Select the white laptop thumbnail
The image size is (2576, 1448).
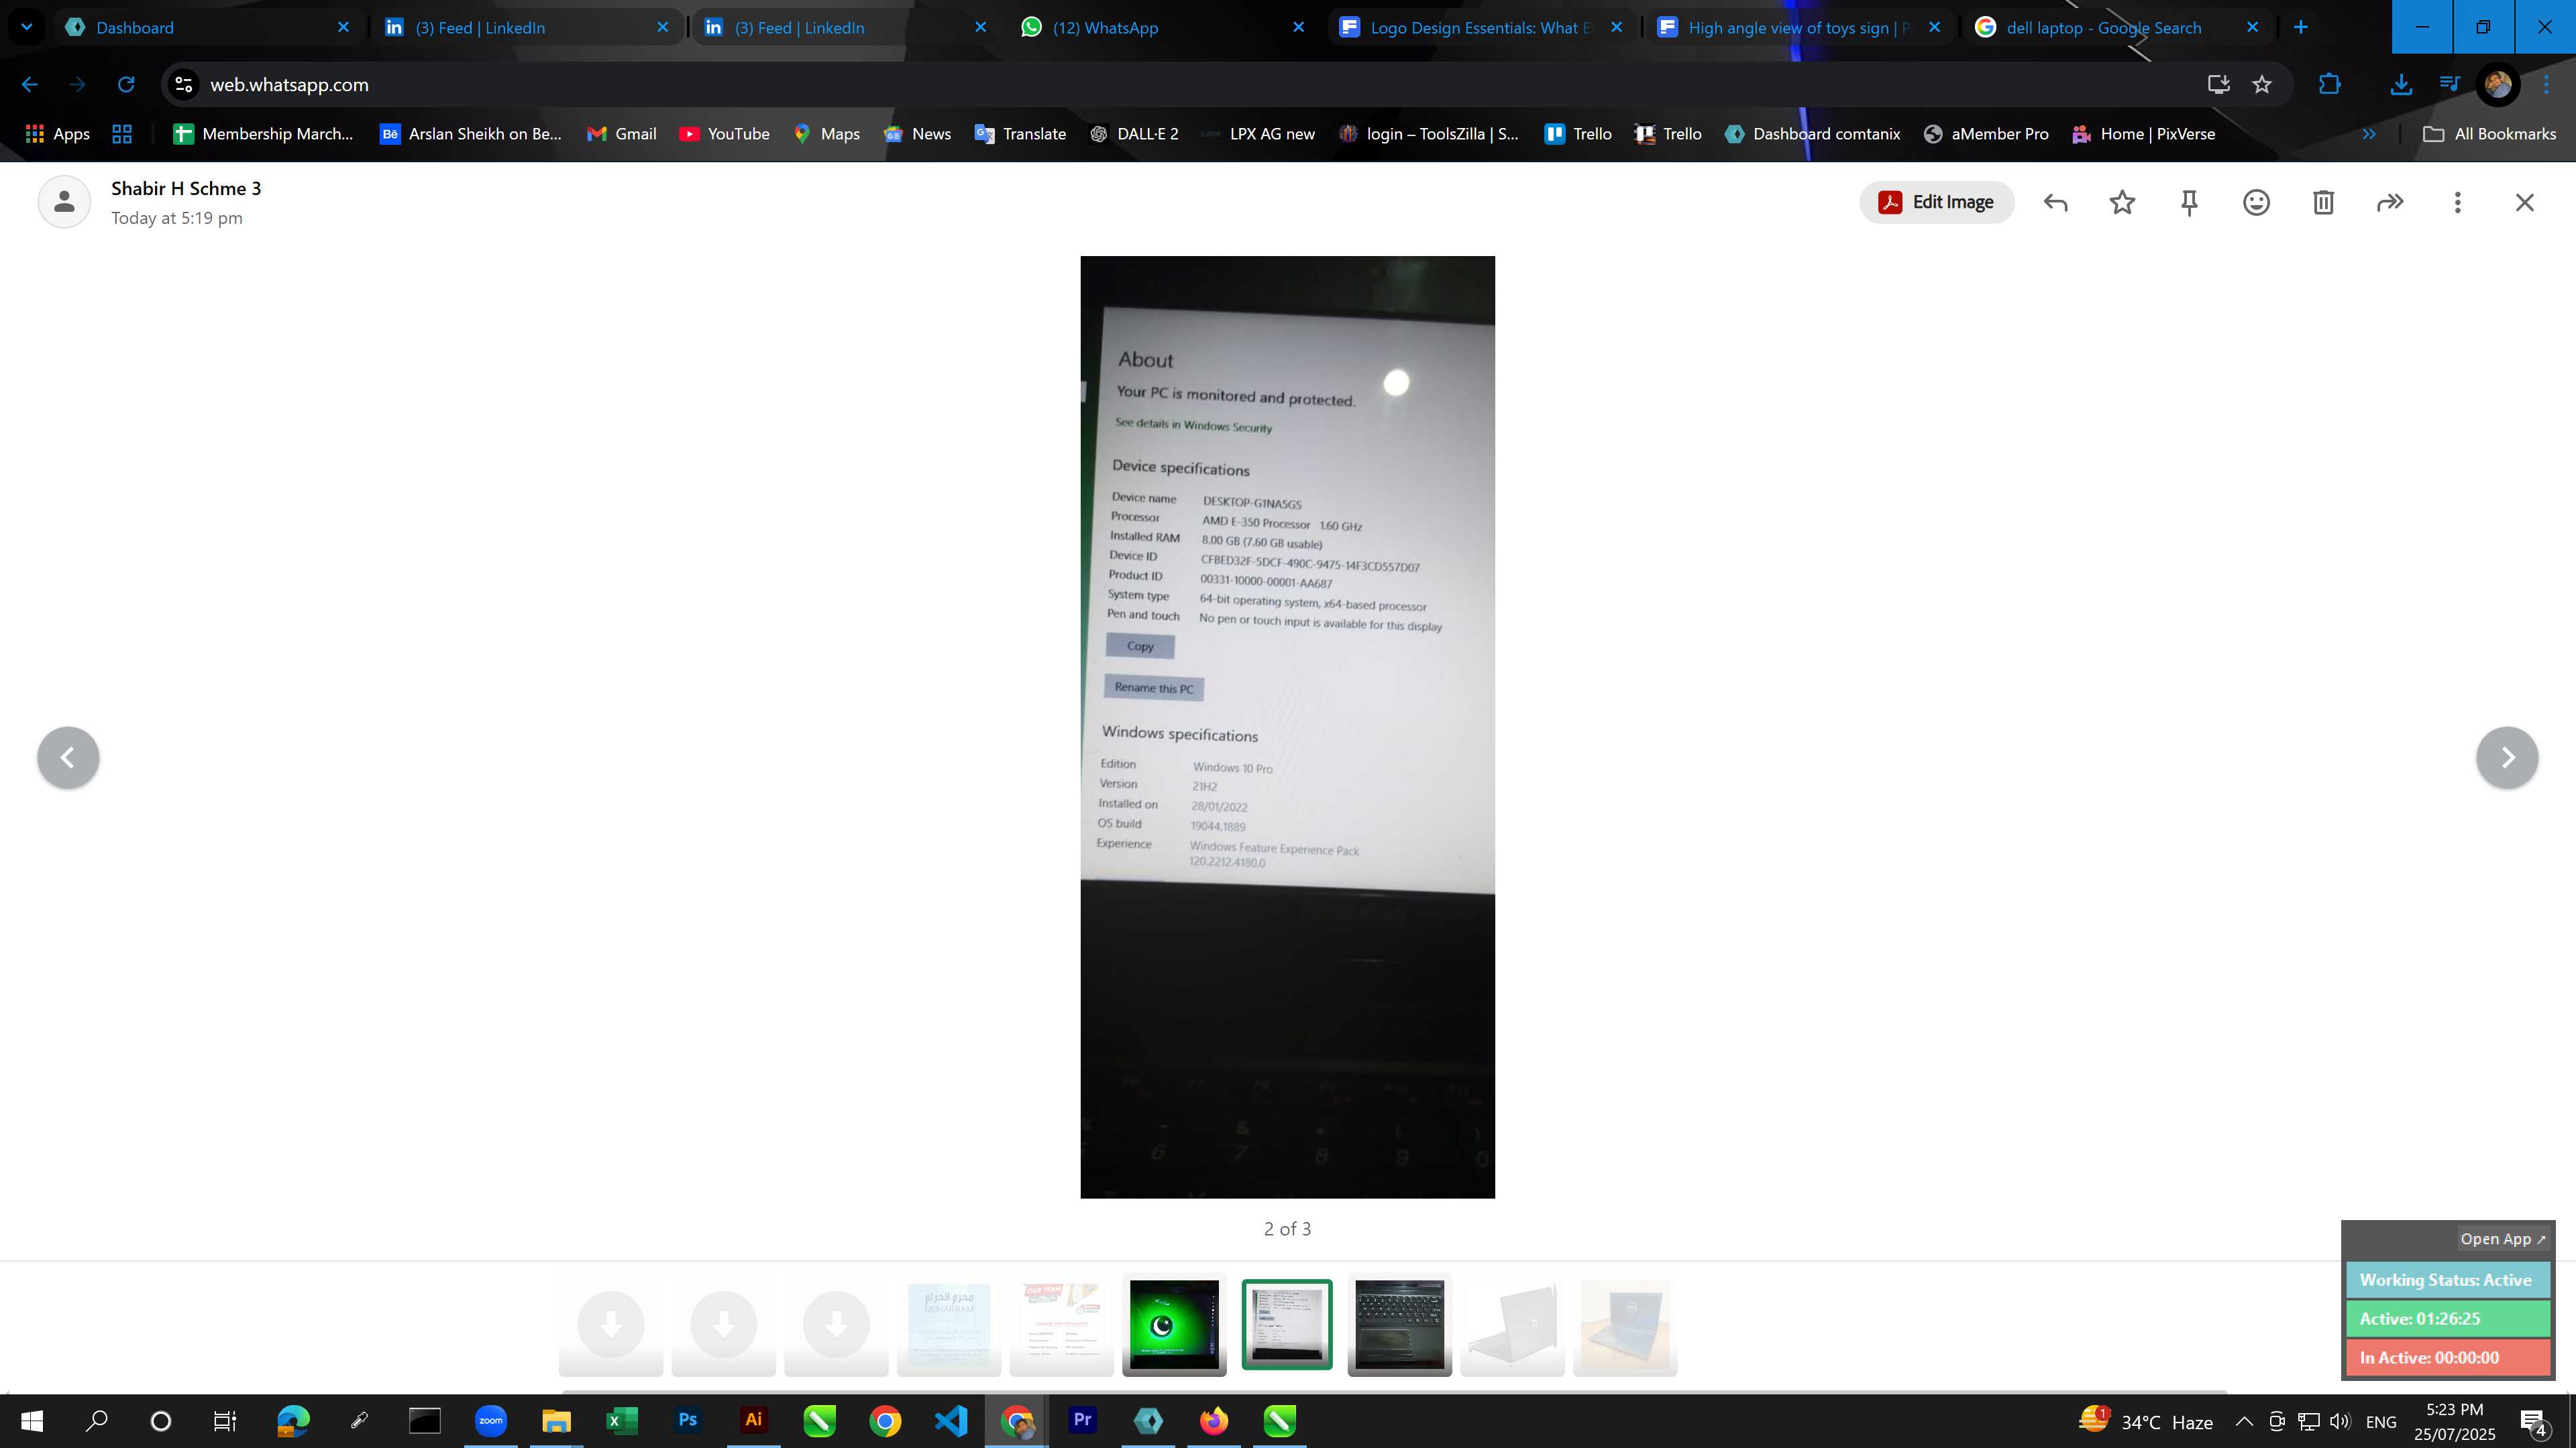pos(1512,1324)
